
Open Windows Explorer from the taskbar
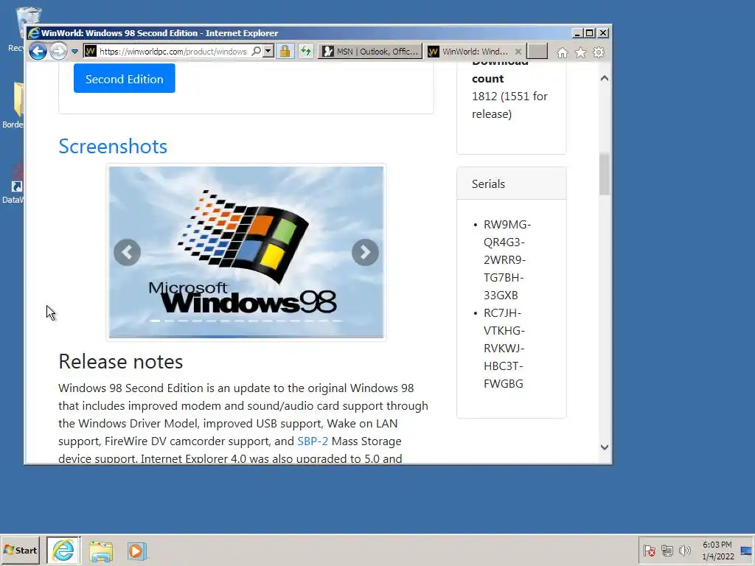(100, 551)
